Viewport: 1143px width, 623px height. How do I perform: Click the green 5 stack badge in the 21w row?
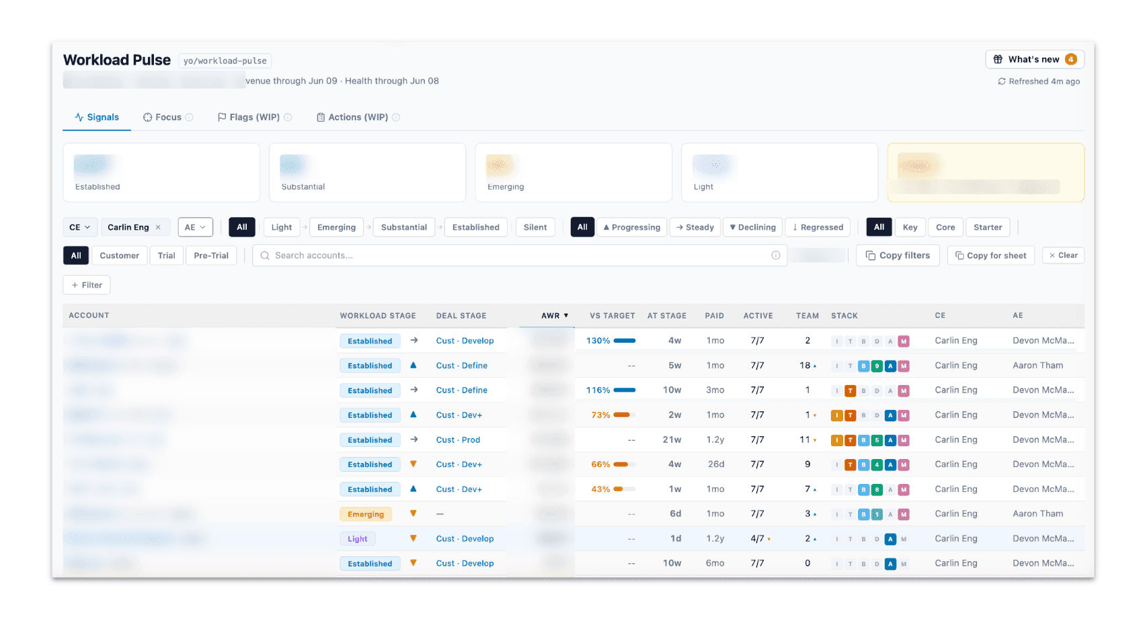click(877, 440)
